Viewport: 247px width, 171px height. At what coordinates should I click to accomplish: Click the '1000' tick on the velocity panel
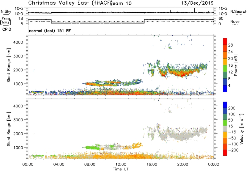(18, 148)
